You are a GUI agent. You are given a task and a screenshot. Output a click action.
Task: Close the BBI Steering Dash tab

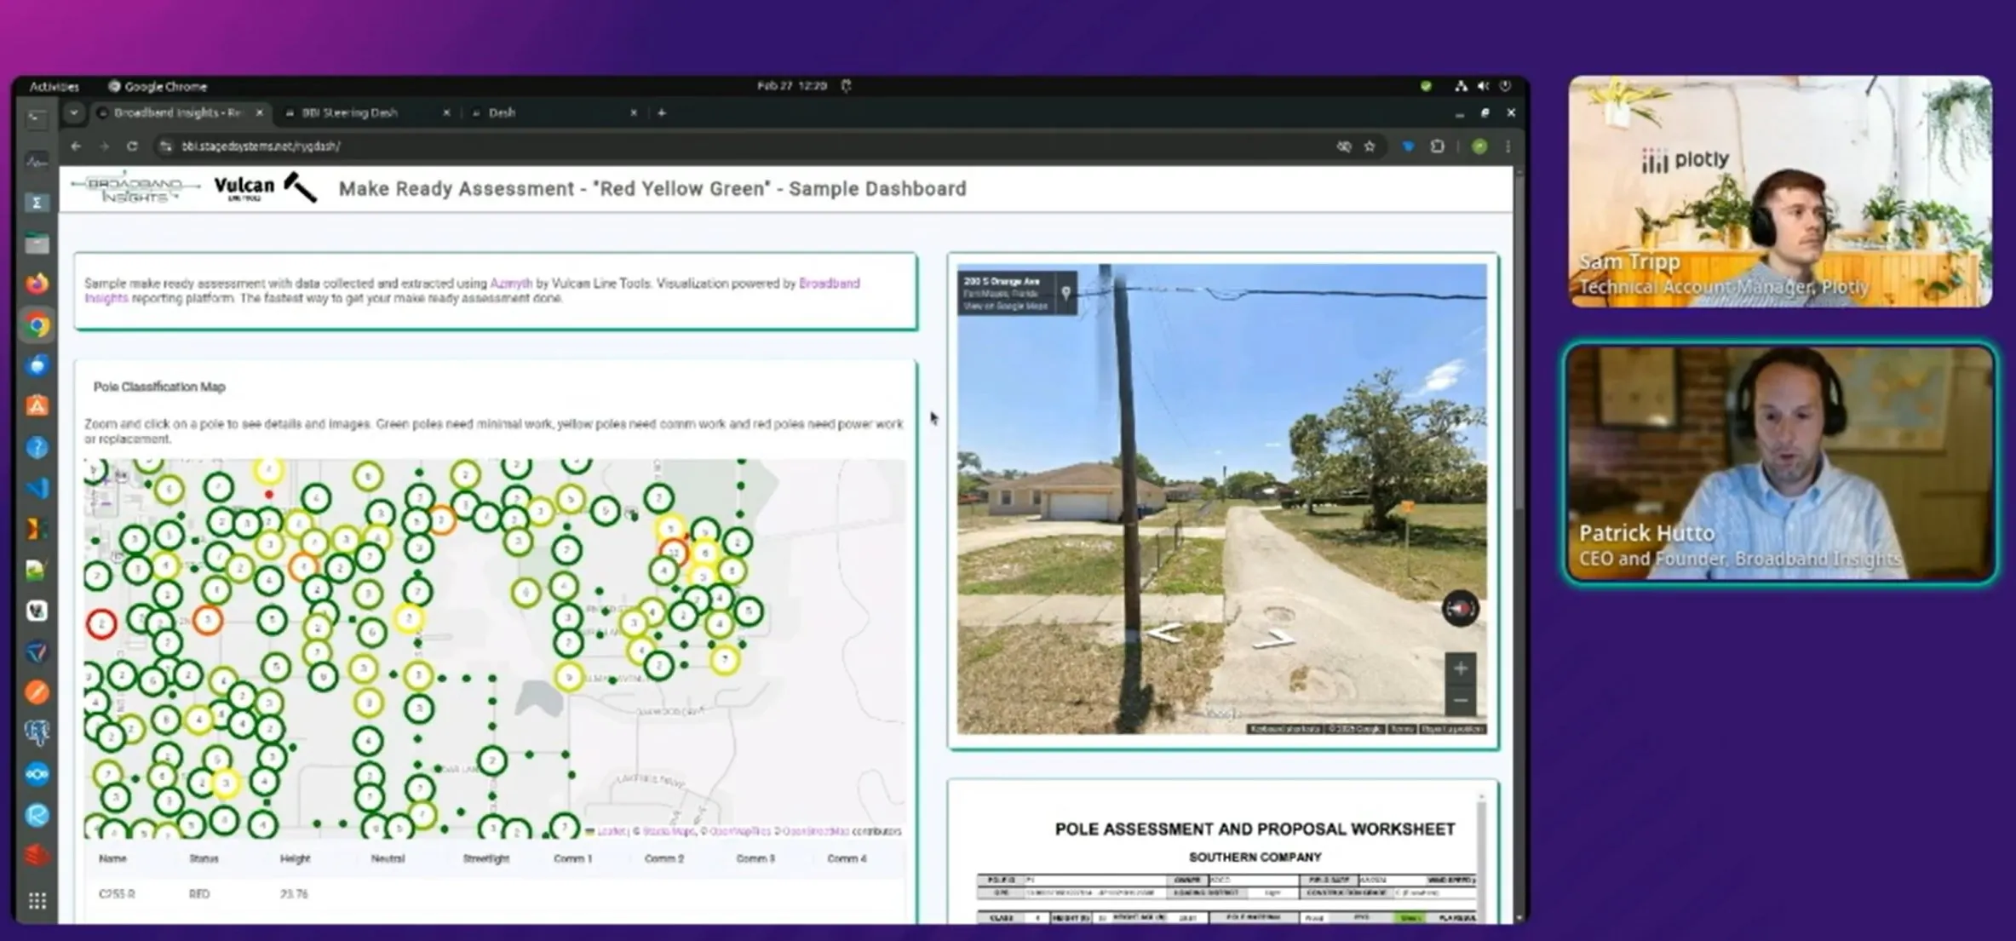pyautogui.click(x=446, y=112)
